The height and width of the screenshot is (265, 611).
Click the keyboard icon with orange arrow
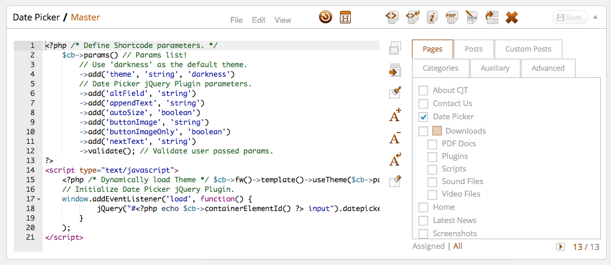(x=492, y=17)
